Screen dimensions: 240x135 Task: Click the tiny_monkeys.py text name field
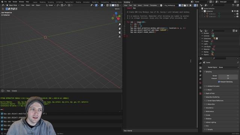[x=171, y=5]
